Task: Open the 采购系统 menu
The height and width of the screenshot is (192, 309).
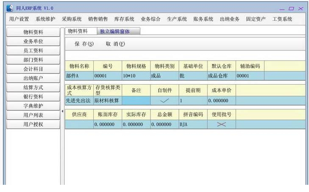Action: coord(72,19)
